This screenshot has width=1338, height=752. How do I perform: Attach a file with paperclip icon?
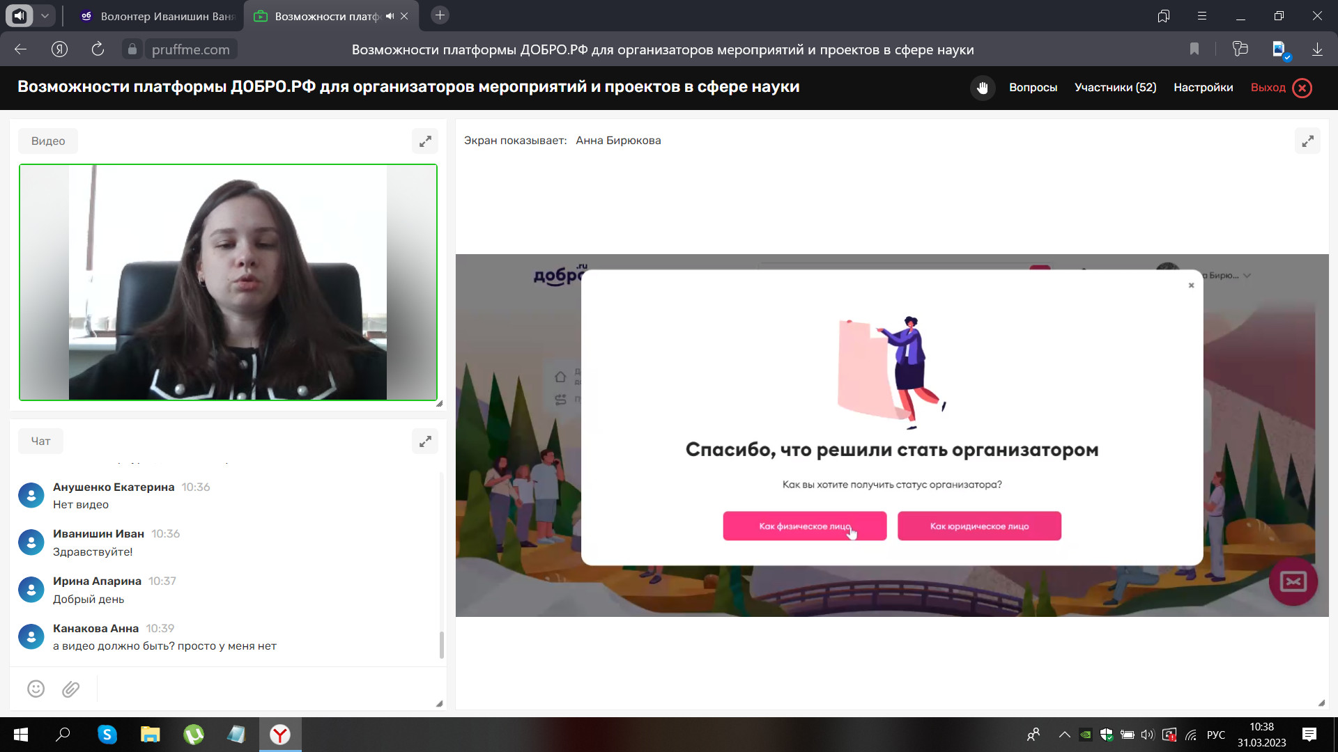point(70,689)
